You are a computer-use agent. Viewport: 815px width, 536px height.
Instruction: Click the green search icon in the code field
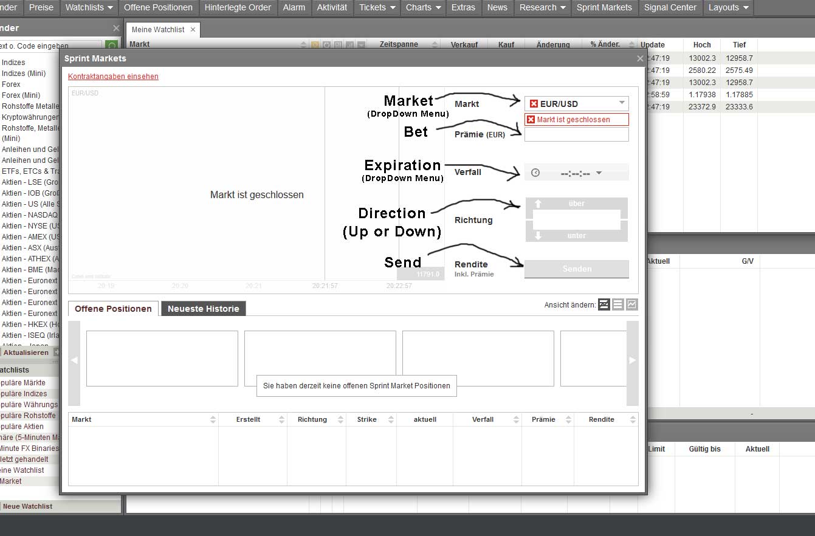click(x=111, y=45)
